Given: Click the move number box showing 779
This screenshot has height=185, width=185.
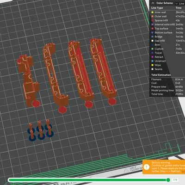Looking at the screenshot, I should pyautogui.click(x=175, y=180).
